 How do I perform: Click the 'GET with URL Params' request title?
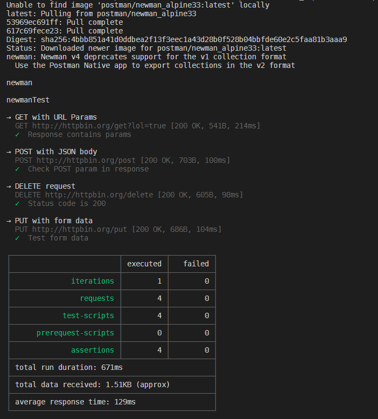click(x=56, y=117)
